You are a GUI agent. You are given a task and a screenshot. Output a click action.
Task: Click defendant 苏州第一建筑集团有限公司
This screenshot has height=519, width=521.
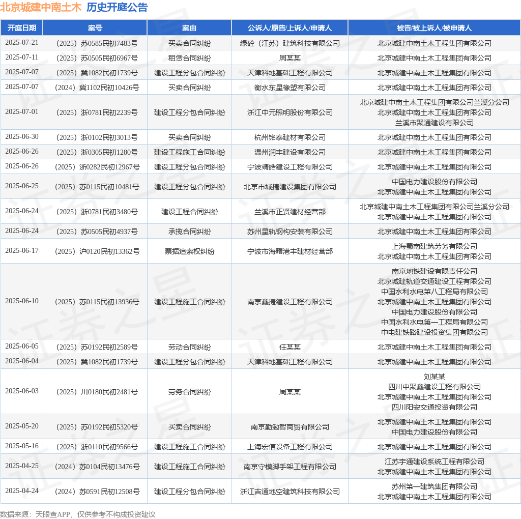pyautogui.click(x=435, y=487)
